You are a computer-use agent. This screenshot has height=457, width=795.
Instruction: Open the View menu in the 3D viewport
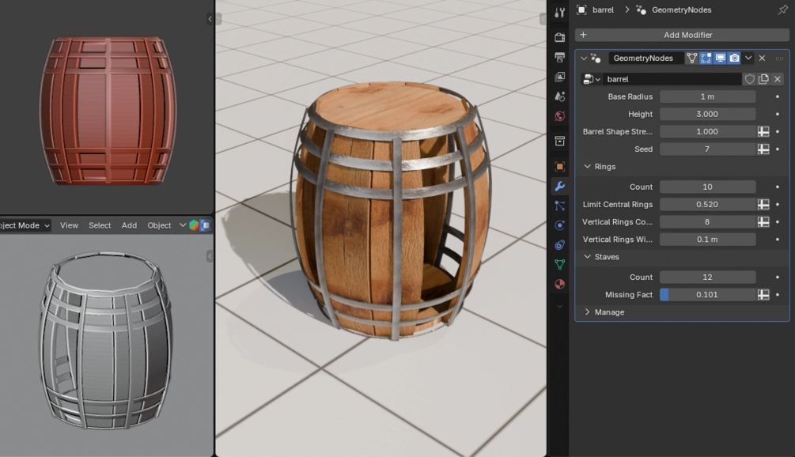click(68, 225)
